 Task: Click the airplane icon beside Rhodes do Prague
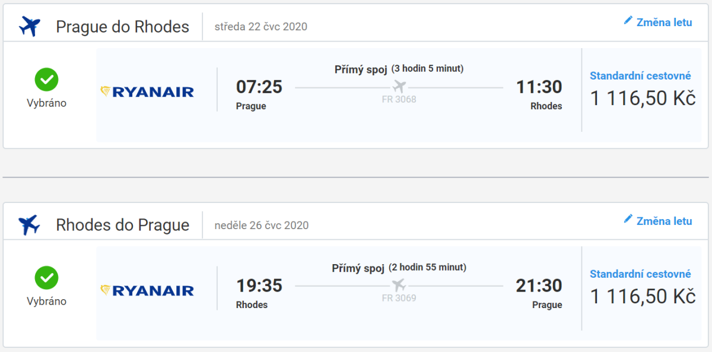(x=29, y=225)
